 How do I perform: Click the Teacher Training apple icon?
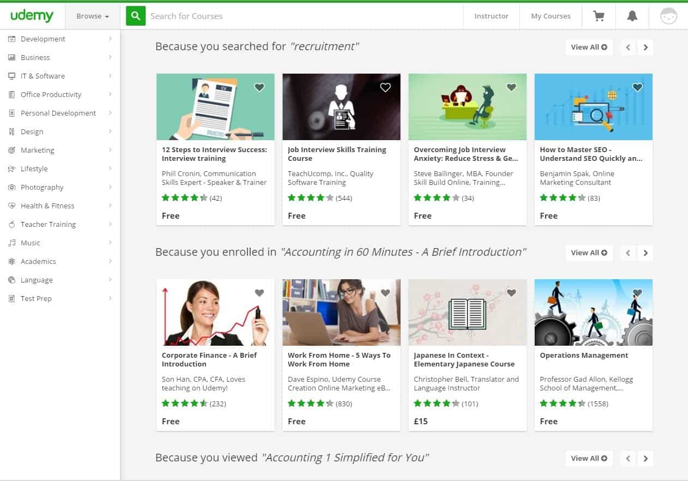click(x=11, y=224)
